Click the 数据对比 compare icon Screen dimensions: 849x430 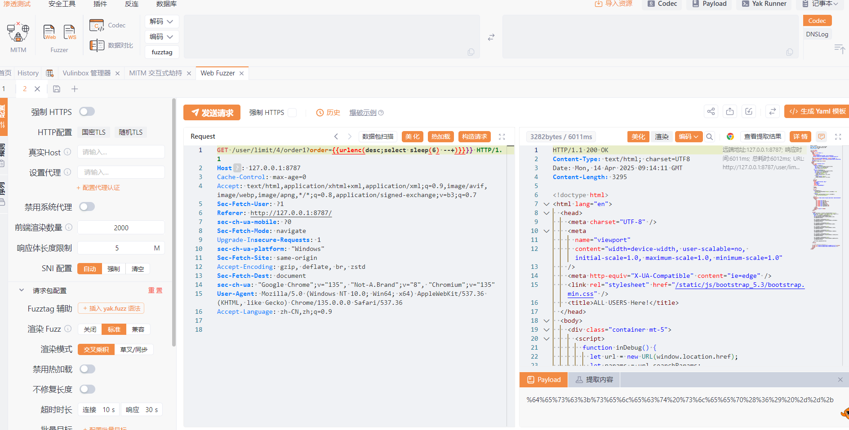tap(97, 45)
